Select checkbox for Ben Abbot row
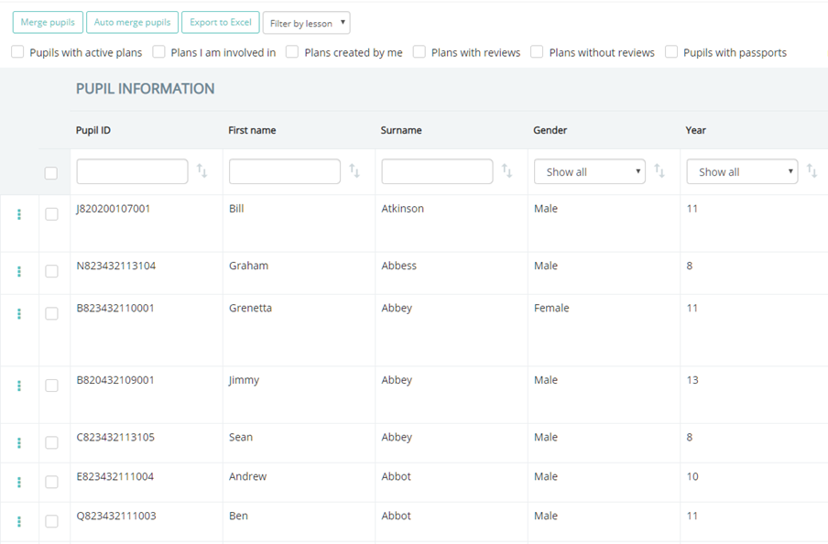Image resolution: width=828 pixels, height=544 pixels. point(51,522)
